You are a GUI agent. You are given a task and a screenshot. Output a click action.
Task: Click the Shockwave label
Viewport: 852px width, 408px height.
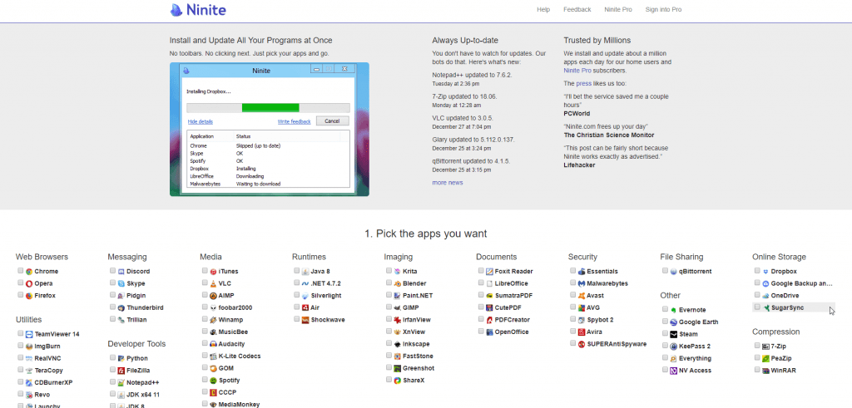click(x=328, y=320)
